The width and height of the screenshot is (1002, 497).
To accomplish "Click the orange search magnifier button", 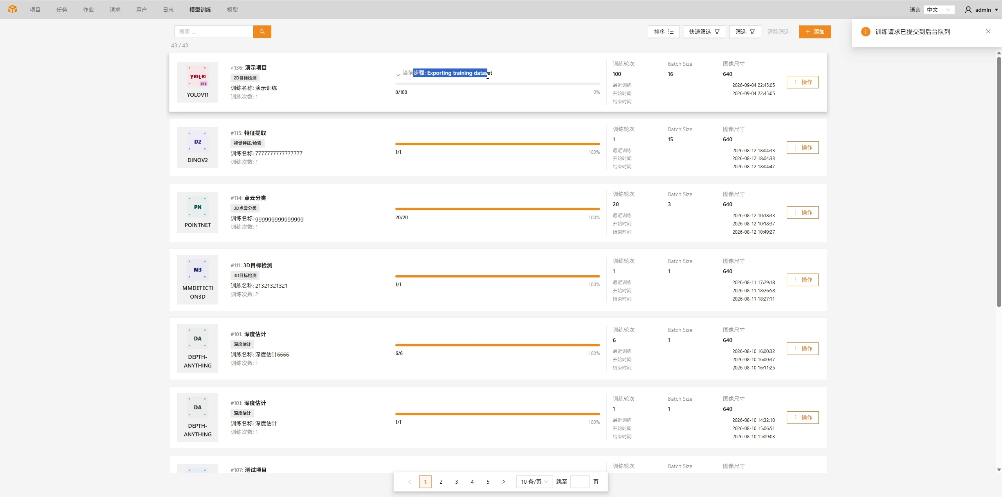I will 262,32.
